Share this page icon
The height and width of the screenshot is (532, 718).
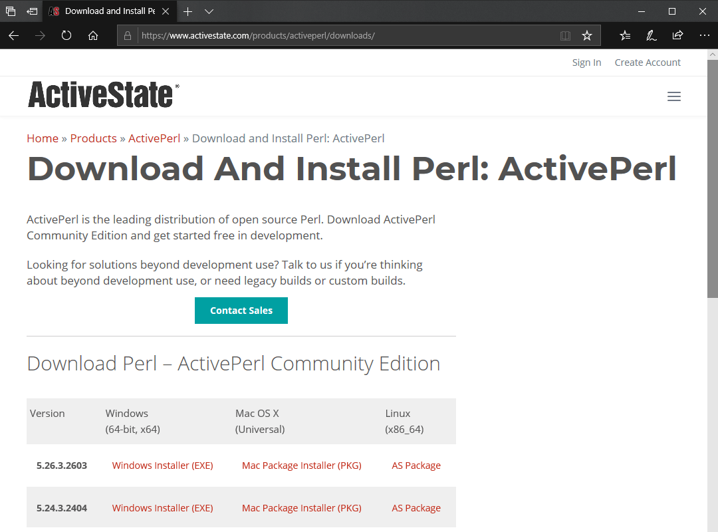(677, 35)
